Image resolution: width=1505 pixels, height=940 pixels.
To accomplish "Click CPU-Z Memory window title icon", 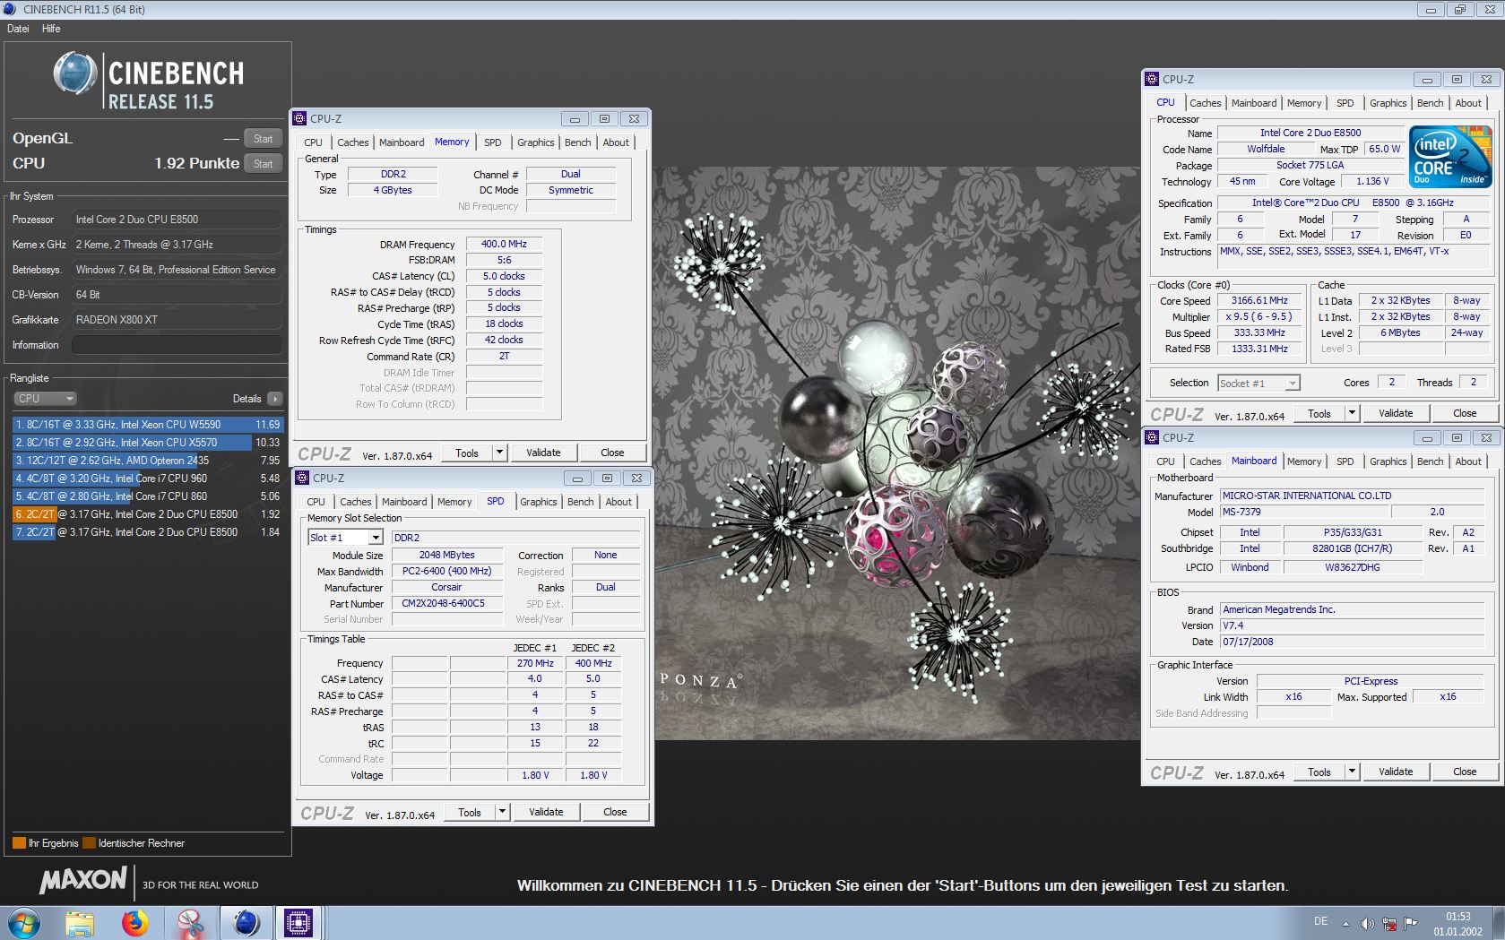I will point(300,118).
